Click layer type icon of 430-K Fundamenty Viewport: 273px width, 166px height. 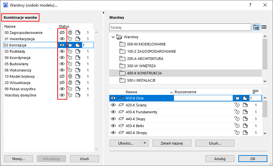121,112
